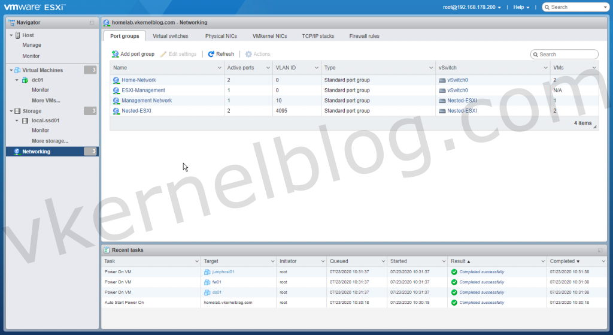The height and width of the screenshot is (335, 613).
Task: Collapse the Storage tree node
Action: pos(11,111)
